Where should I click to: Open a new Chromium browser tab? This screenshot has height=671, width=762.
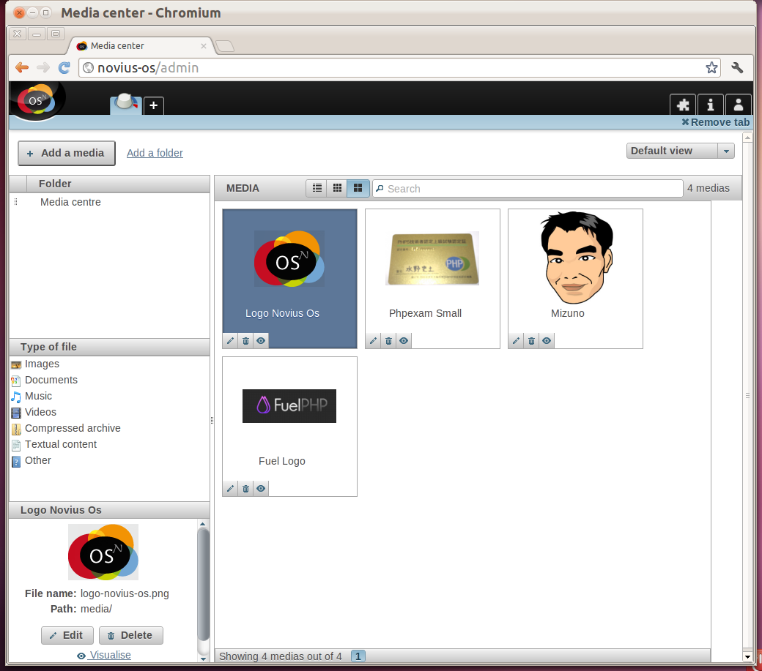point(224,46)
